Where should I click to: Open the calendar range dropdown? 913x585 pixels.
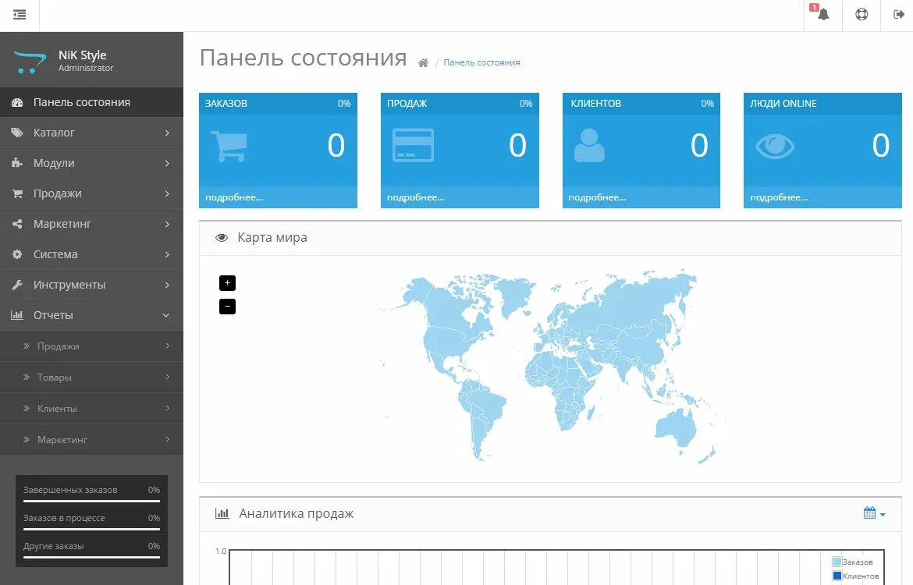point(875,512)
